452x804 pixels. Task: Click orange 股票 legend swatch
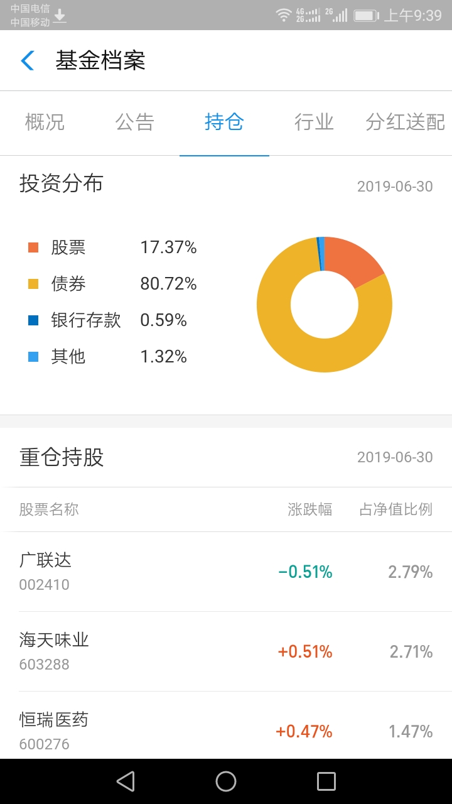[33, 247]
